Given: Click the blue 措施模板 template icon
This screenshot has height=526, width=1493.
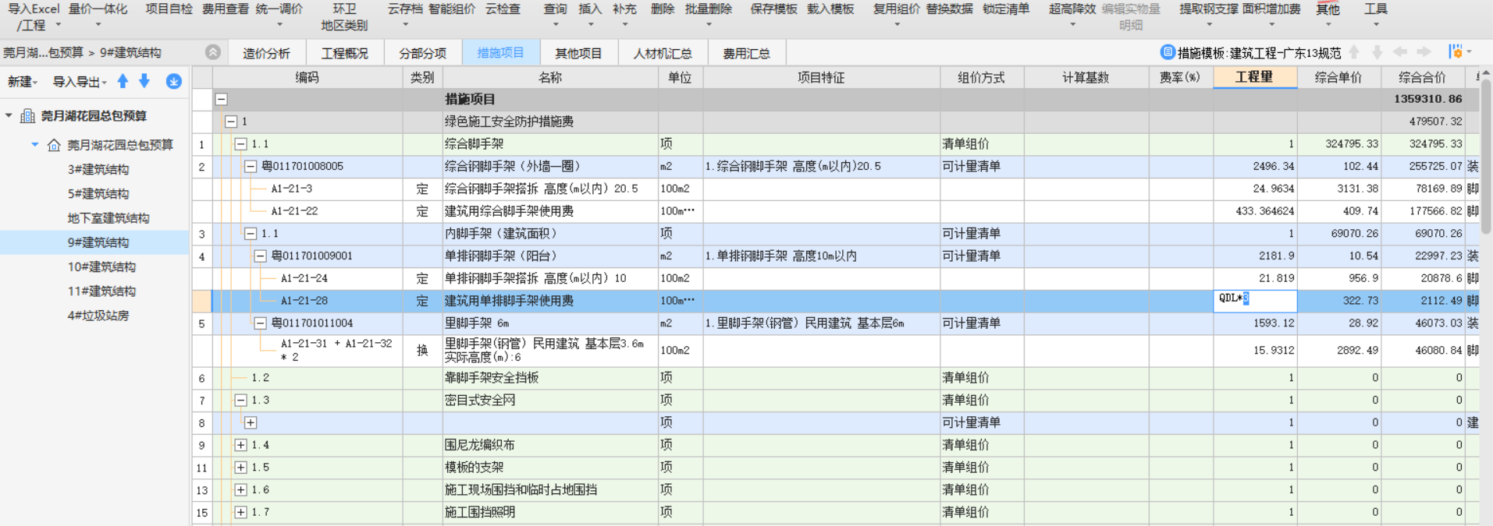Looking at the screenshot, I should click(1168, 52).
